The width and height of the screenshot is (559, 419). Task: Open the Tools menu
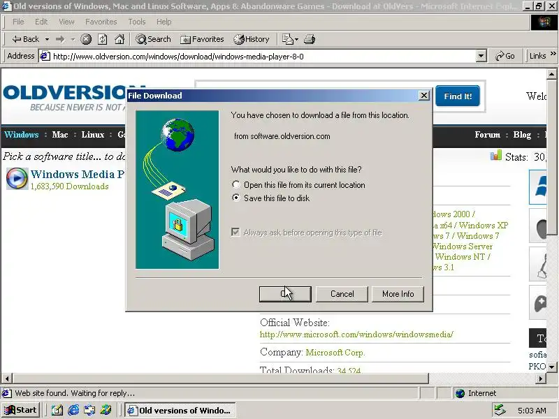pos(137,22)
